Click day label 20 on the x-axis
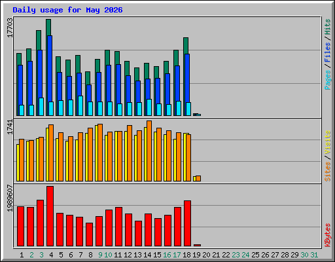This screenshot has height=262, width=335. coord(206,255)
